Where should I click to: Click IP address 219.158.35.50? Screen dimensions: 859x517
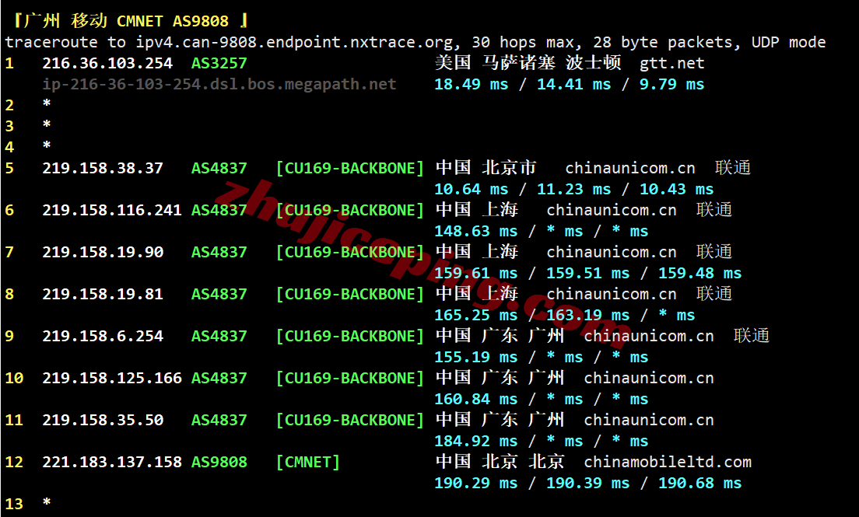[103, 421]
